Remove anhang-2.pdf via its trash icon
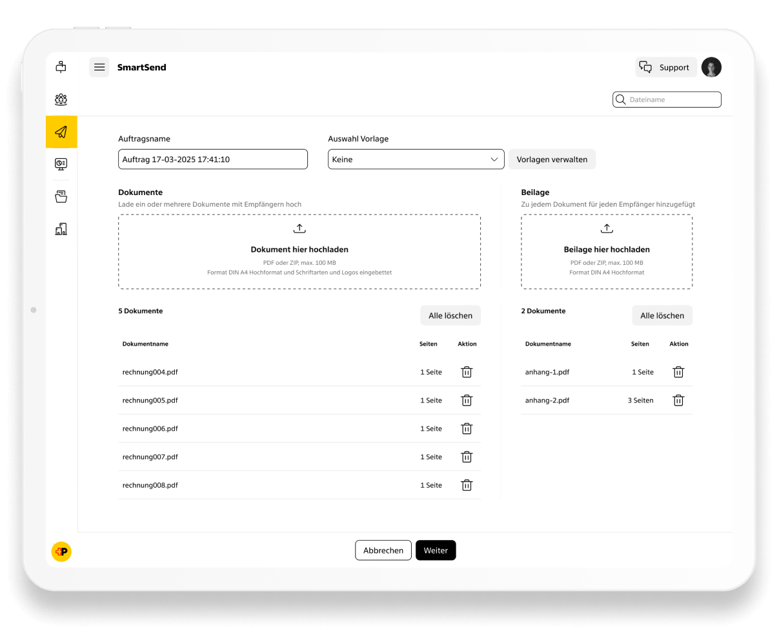The height and width of the screenshot is (633, 777). [x=678, y=400]
